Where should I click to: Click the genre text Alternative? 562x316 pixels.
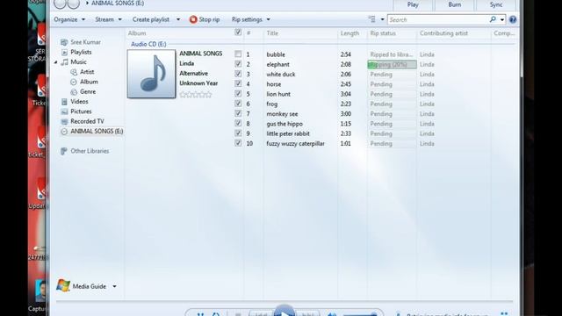coord(193,73)
